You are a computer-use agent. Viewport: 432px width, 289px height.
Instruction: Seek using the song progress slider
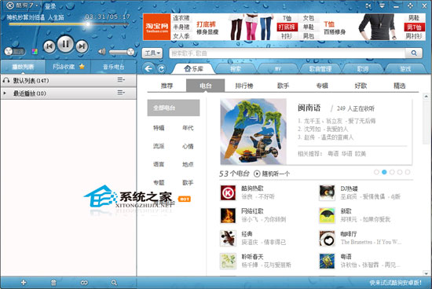[x=68, y=24]
